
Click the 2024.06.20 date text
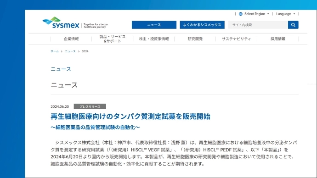[x=60, y=106]
